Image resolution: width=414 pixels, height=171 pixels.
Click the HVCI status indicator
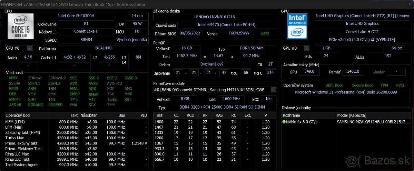(400, 85)
